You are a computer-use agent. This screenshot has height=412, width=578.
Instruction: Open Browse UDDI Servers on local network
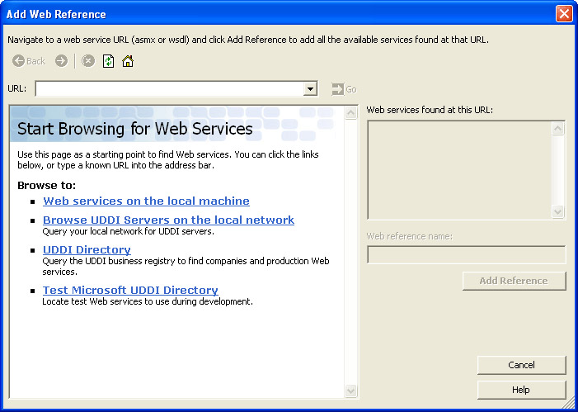click(168, 220)
